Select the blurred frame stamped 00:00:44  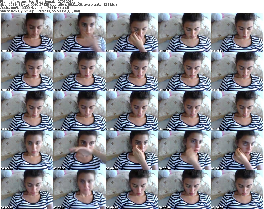pyautogui.click(x=79, y=189)
